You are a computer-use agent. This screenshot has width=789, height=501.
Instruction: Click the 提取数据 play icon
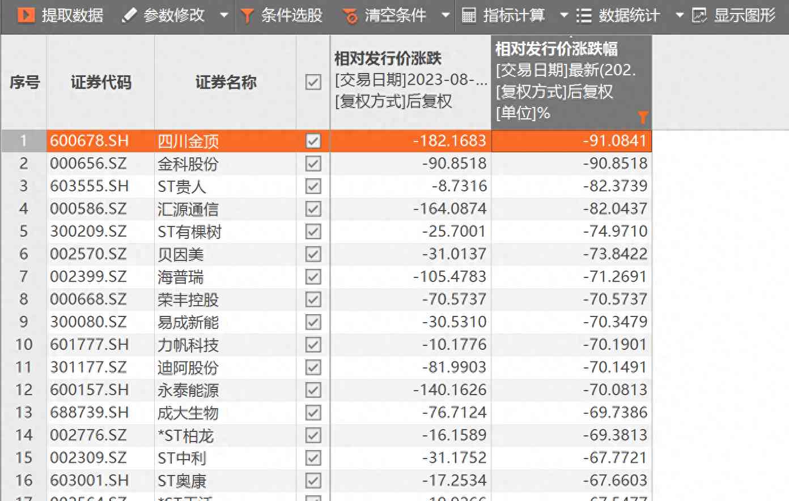(26, 15)
